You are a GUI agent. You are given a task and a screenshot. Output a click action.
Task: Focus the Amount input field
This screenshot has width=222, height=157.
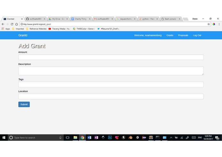(111, 57)
